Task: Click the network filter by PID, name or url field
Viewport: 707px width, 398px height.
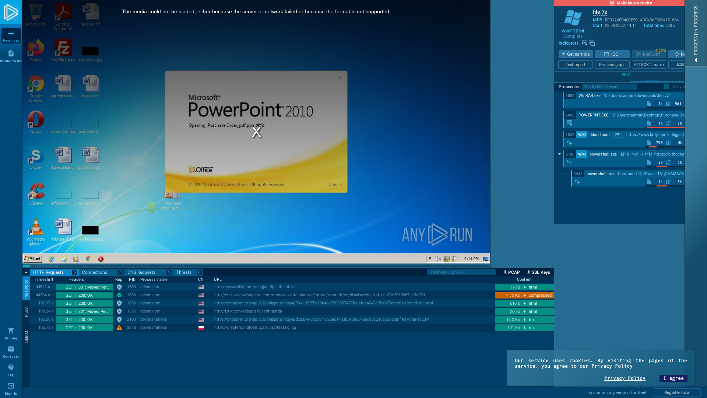Action: [461, 272]
